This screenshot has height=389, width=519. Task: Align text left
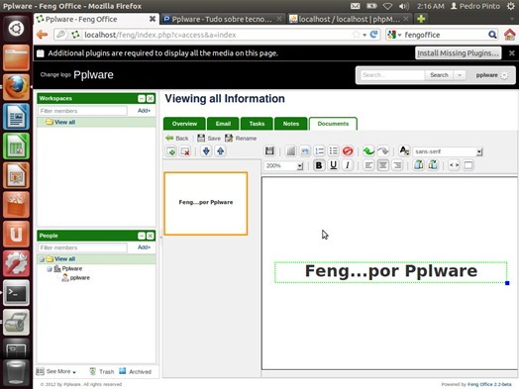[368, 165]
